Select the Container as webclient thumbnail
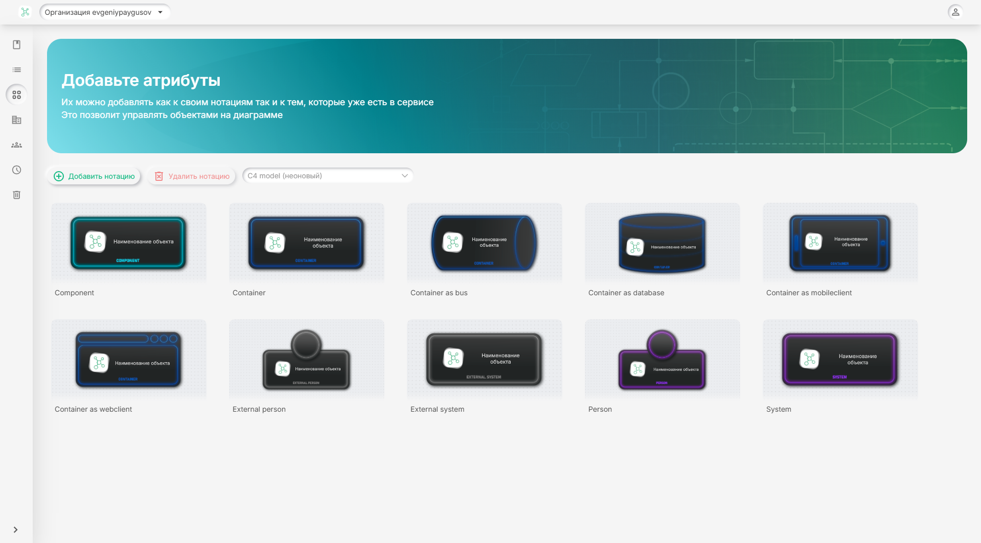The image size is (981, 543). pyautogui.click(x=128, y=360)
